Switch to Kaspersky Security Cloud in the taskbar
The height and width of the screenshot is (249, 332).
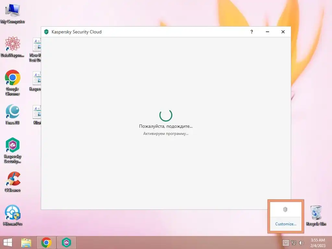point(66,243)
